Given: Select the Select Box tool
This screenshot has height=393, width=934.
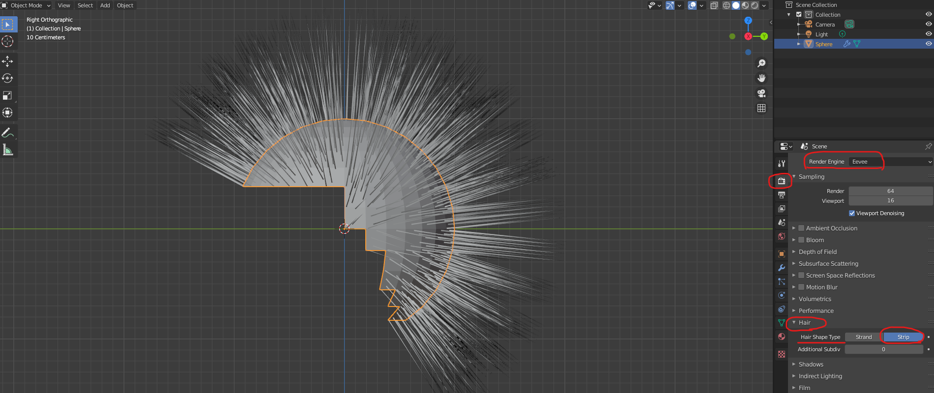Looking at the screenshot, I should (8, 25).
